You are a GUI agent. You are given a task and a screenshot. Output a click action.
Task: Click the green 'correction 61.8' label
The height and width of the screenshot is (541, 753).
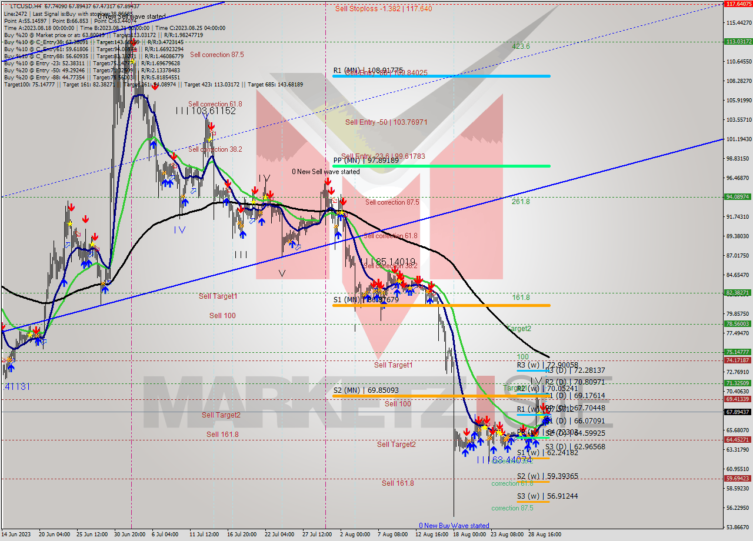(x=512, y=483)
